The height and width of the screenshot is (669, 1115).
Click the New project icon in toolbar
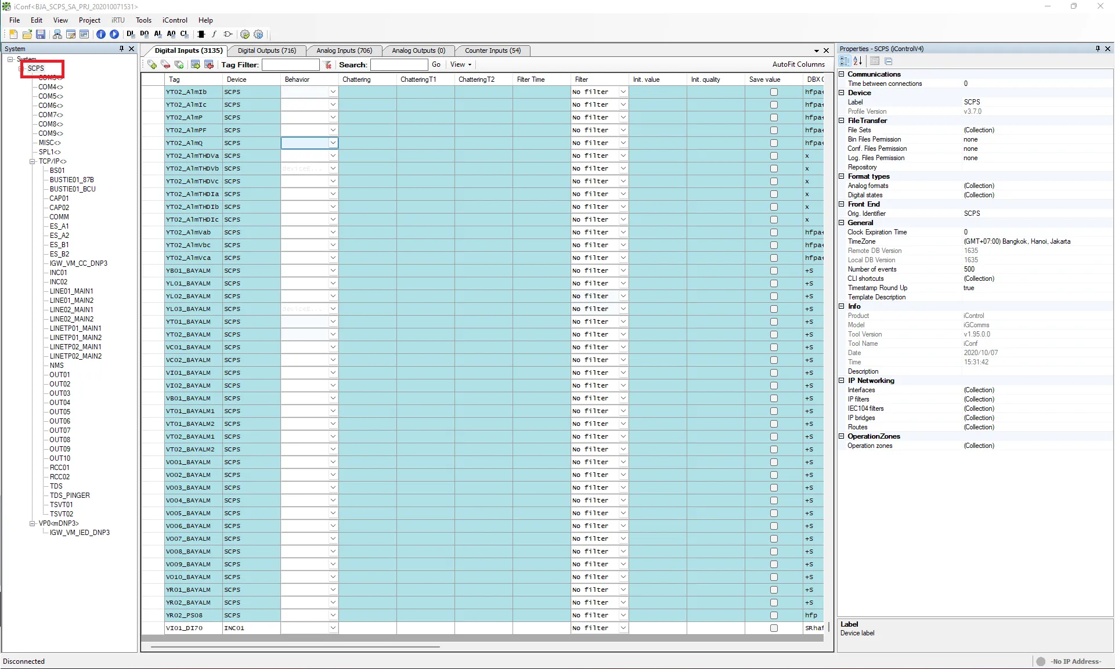13,34
